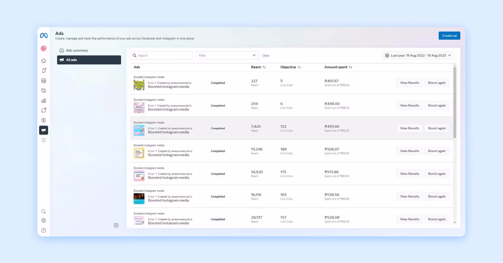
Task: Open the help question mark icon
Action: click(44, 230)
